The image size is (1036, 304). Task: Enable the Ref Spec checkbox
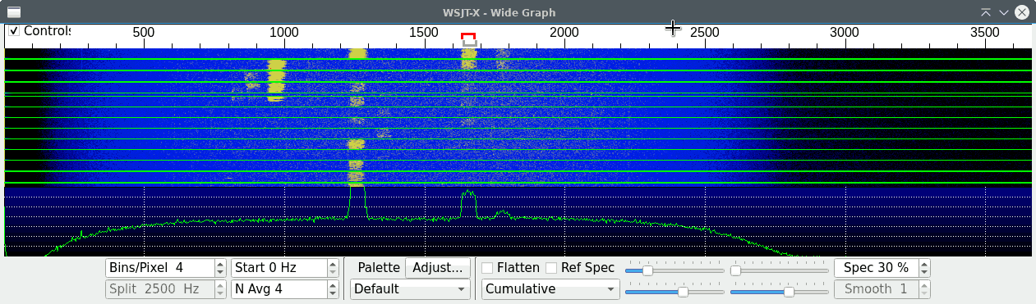(x=551, y=268)
